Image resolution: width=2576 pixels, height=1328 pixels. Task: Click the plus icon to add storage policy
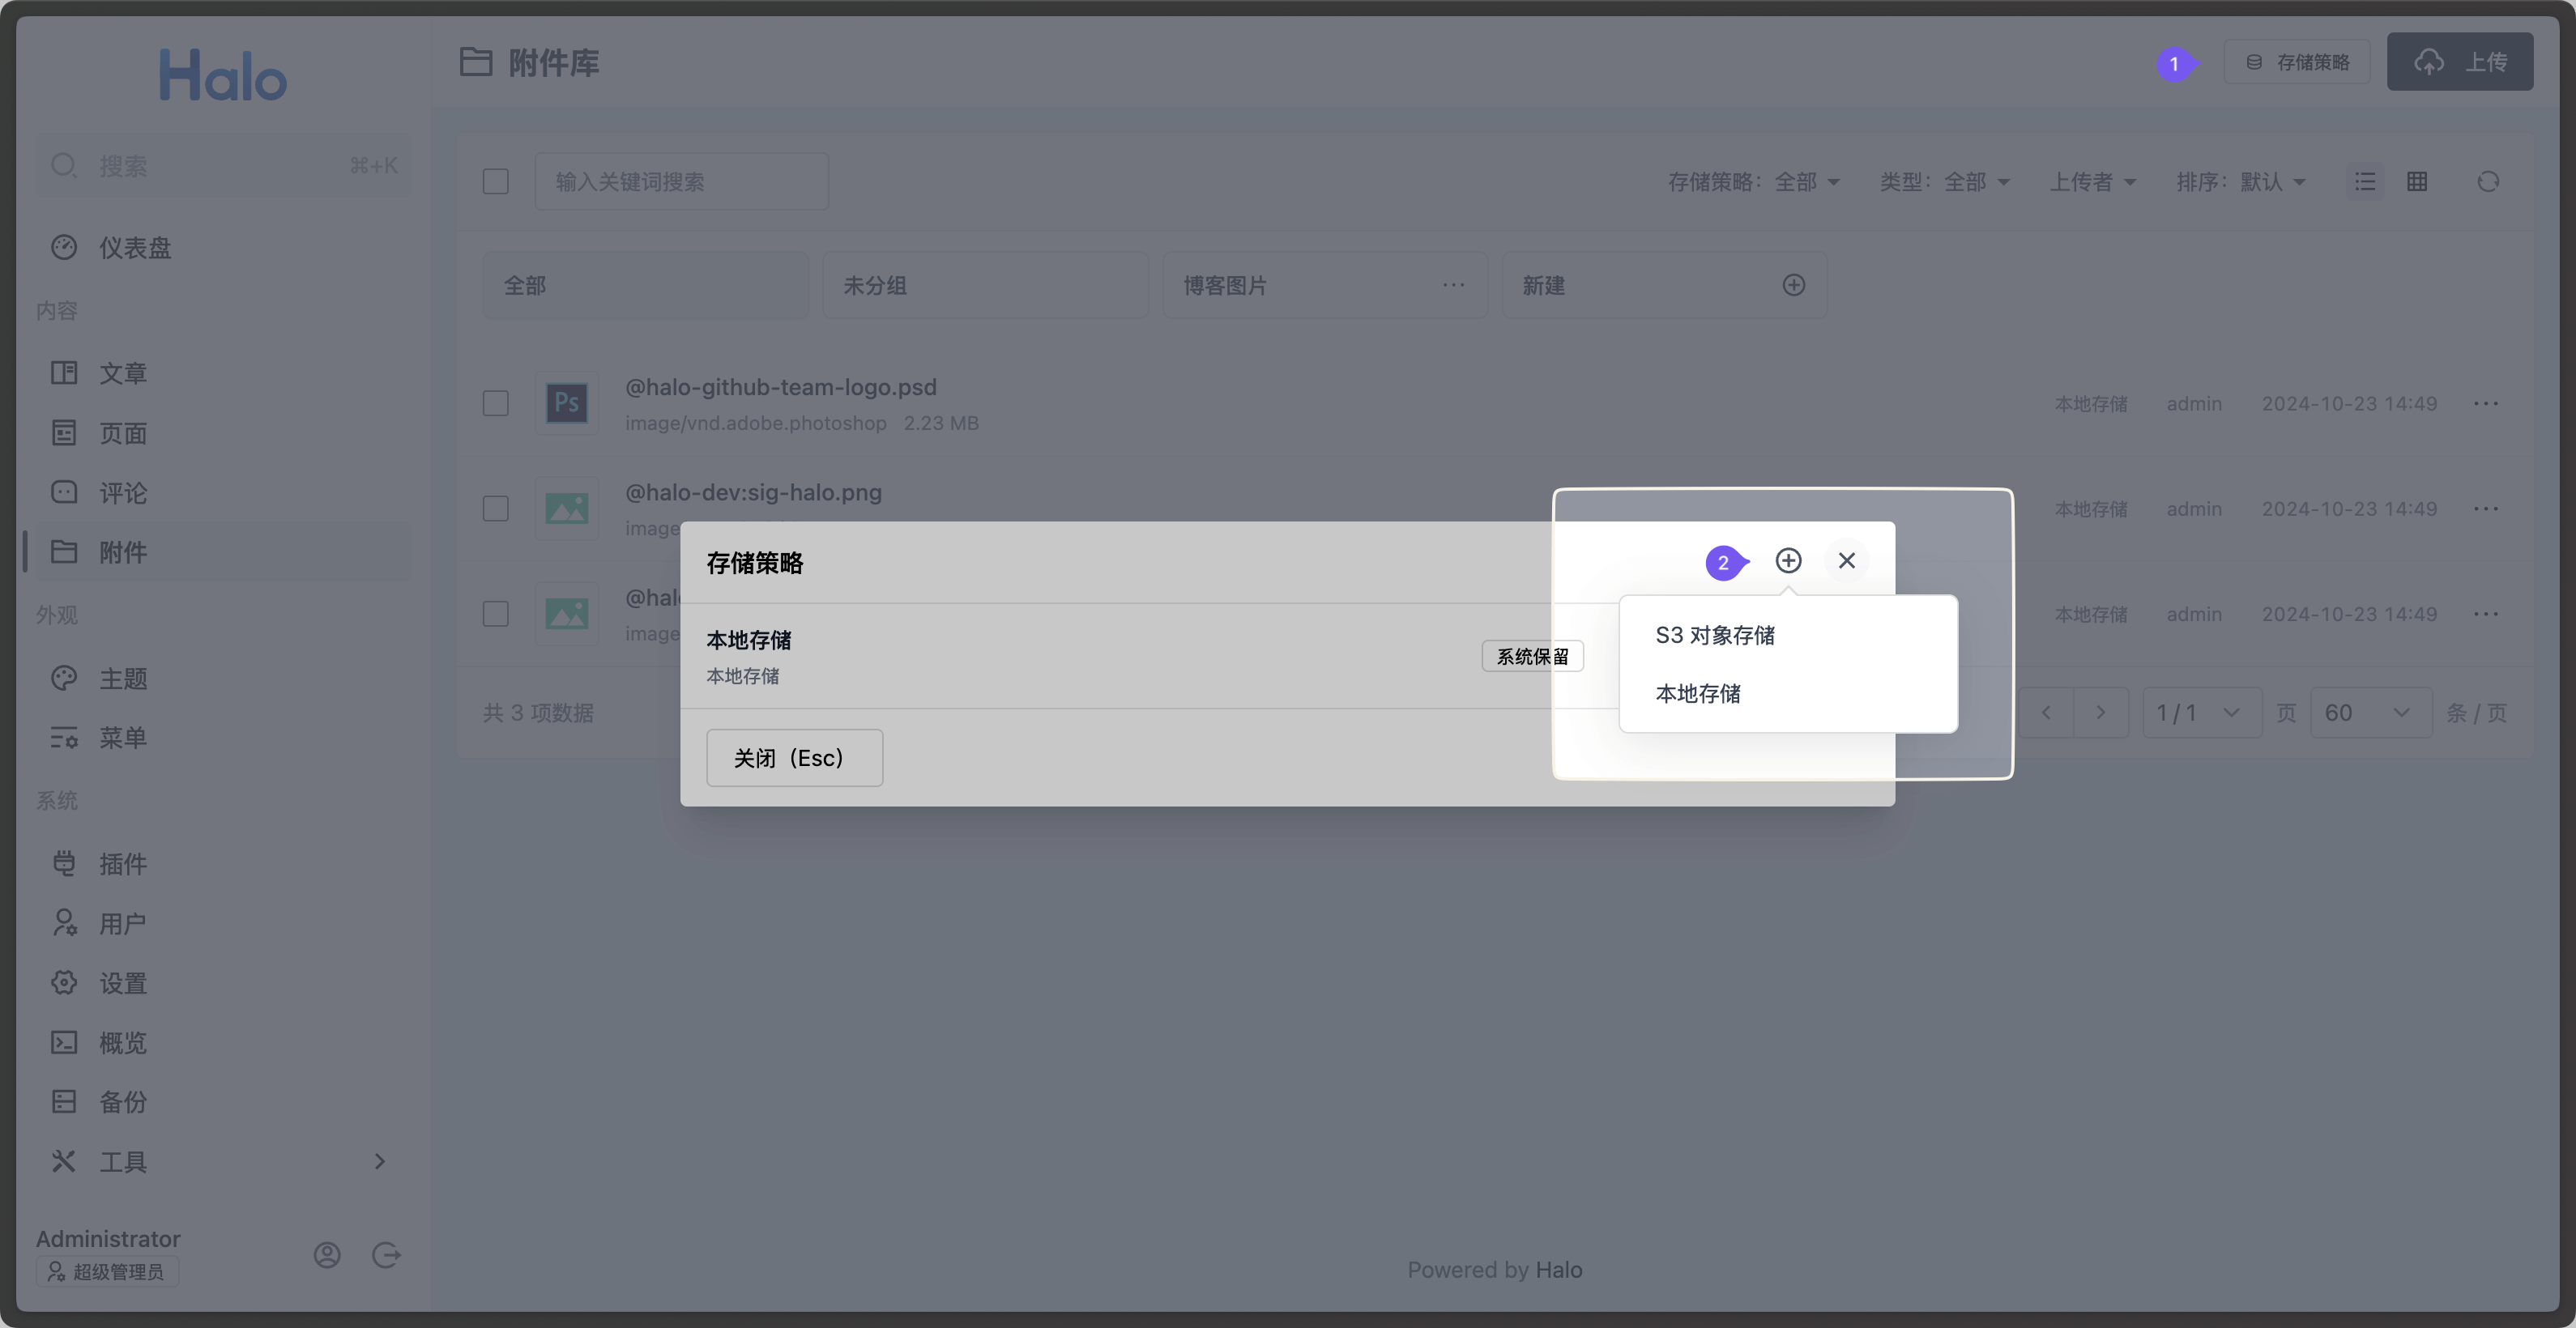point(1789,560)
